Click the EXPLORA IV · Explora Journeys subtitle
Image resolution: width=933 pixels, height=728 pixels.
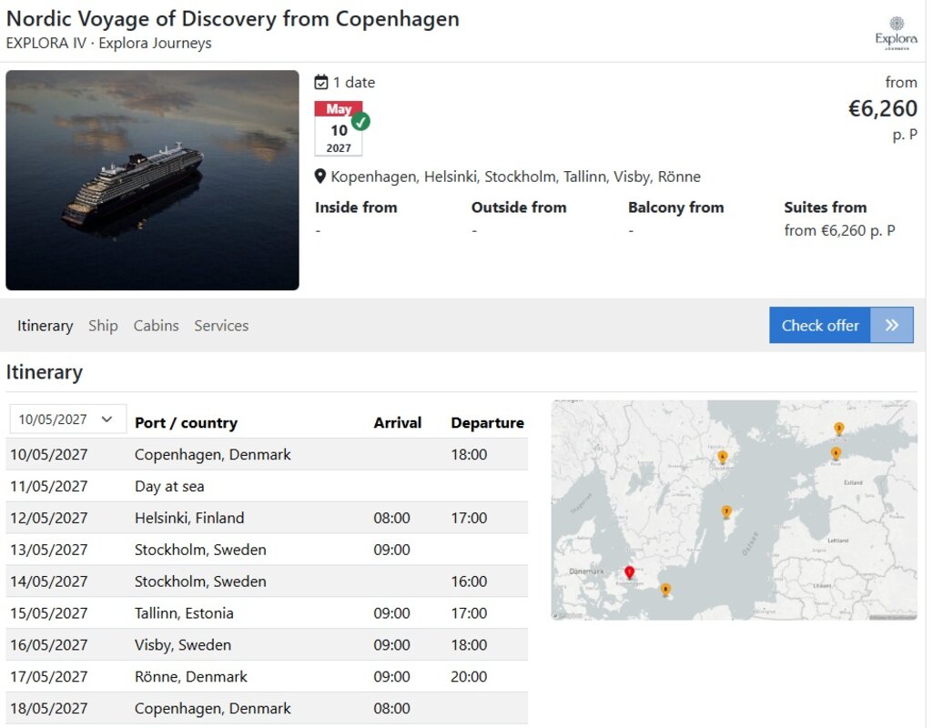tap(109, 43)
